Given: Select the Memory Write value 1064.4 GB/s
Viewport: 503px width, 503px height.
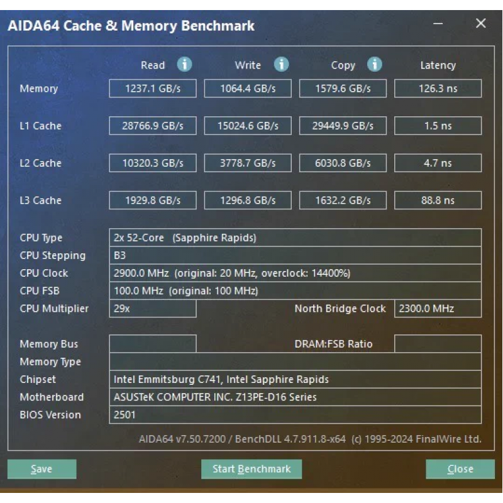Looking at the screenshot, I should (x=248, y=89).
